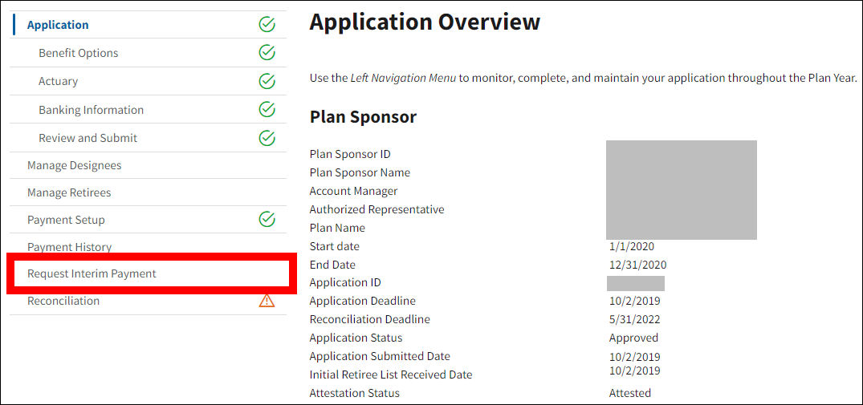
Task: Click the Benefit Options completed checkmark icon
Action: [x=267, y=53]
